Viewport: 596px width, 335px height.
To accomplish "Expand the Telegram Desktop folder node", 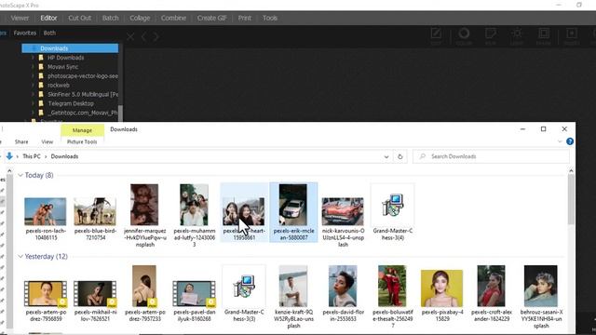I will pyautogui.click(x=33, y=103).
